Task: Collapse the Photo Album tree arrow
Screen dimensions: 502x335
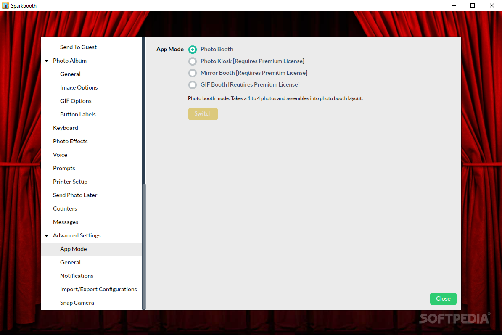Action: pos(47,61)
